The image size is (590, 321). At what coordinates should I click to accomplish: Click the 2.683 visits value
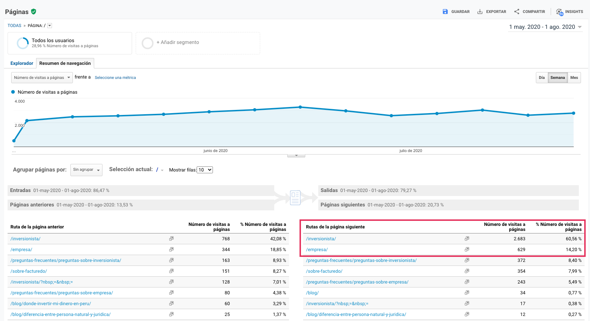[519, 238]
